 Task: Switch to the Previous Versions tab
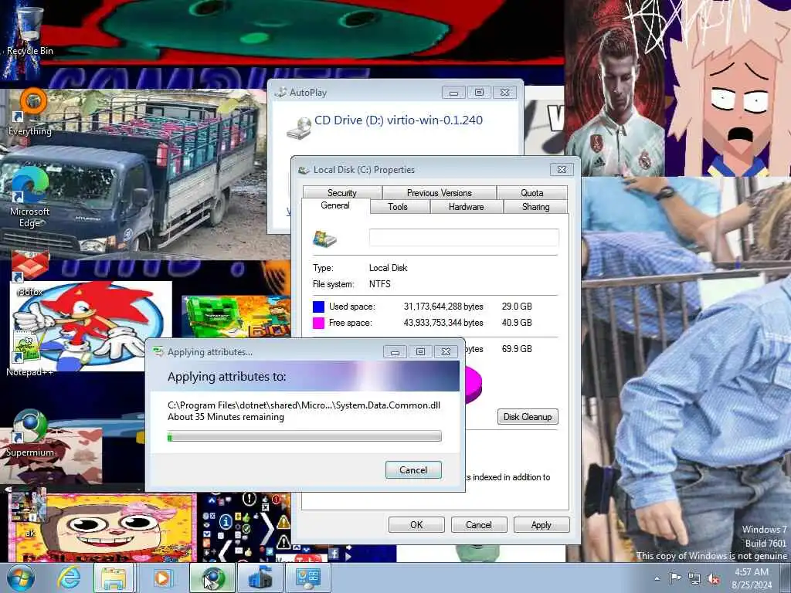click(x=440, y=192)
